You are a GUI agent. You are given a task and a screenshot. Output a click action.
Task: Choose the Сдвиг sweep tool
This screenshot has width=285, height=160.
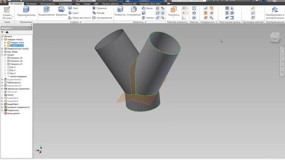pos(73,13)
